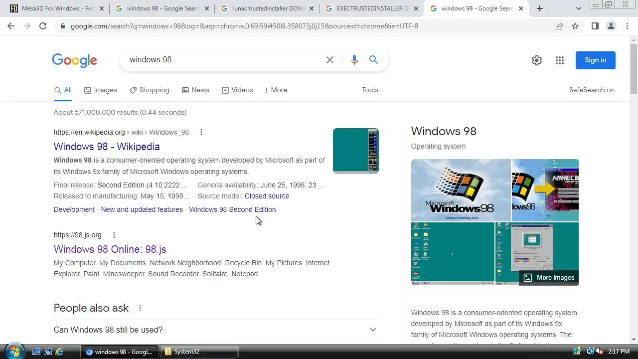Open Windows 98 Second Edition sitelink
Image resolution: width=638 pixels, height=359 pixels.
[232, 209]
